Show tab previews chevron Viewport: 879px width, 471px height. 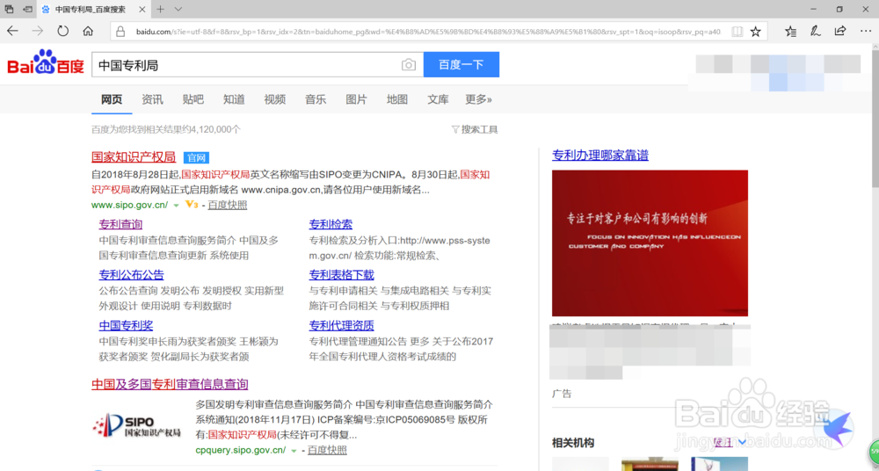178,9
